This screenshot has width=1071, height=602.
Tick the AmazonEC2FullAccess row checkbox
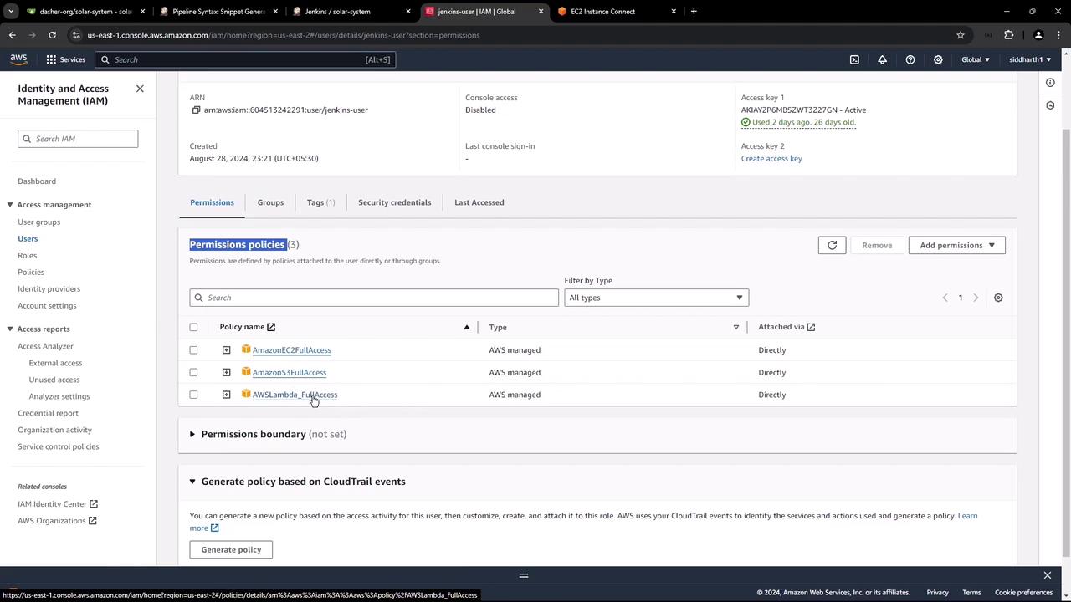pyautogui.click(x=193, y=350)
